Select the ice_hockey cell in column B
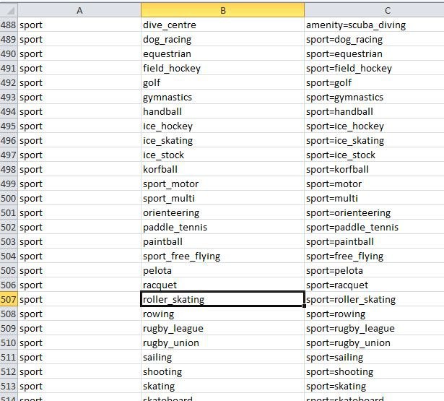 click(x=223, y=126)
